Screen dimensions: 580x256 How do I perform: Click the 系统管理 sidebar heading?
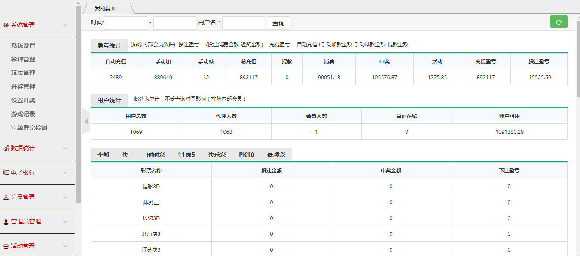tap(23, 25)
